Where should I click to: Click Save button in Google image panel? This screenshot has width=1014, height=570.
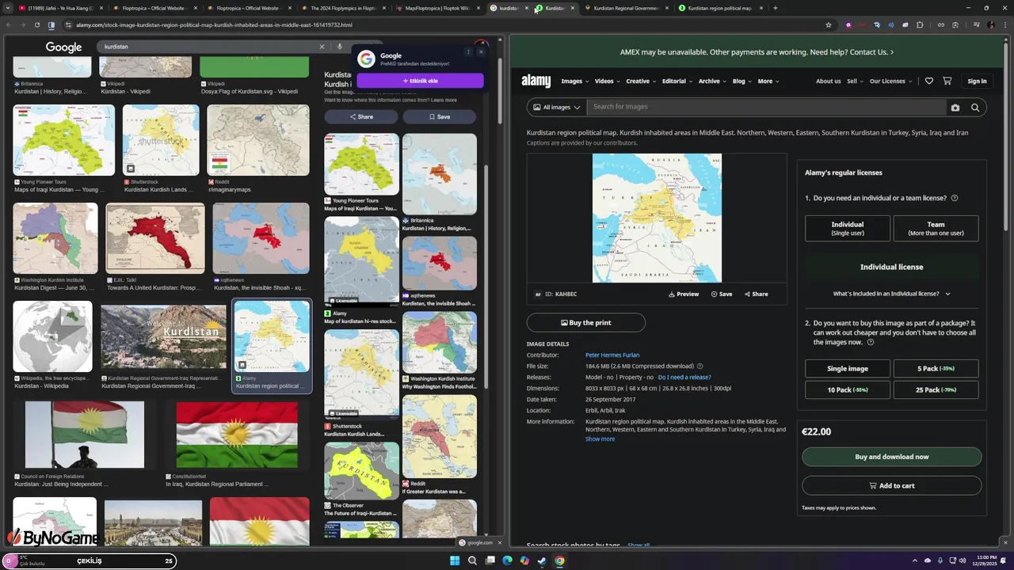[x=439, y=117]
